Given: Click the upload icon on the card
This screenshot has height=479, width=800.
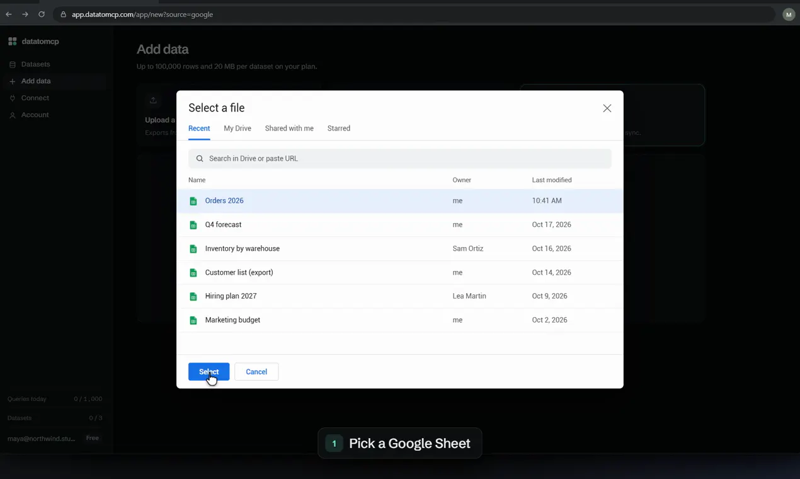Looking at the screenshot, I should (153, 100).
